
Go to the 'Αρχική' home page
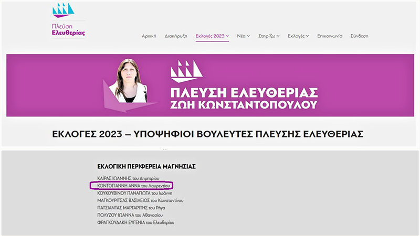tap(149, 36)
